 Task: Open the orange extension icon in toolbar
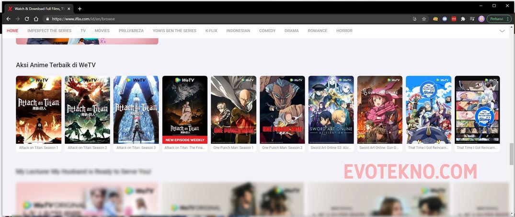pyautogui.click(x=435, y=19)
